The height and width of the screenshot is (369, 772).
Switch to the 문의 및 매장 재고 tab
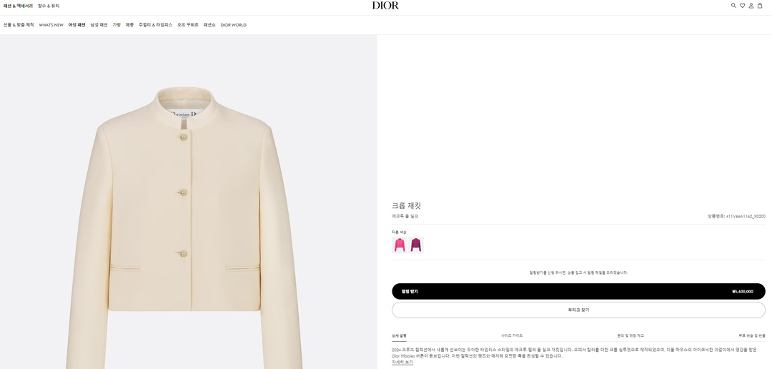tap(630, 335)
